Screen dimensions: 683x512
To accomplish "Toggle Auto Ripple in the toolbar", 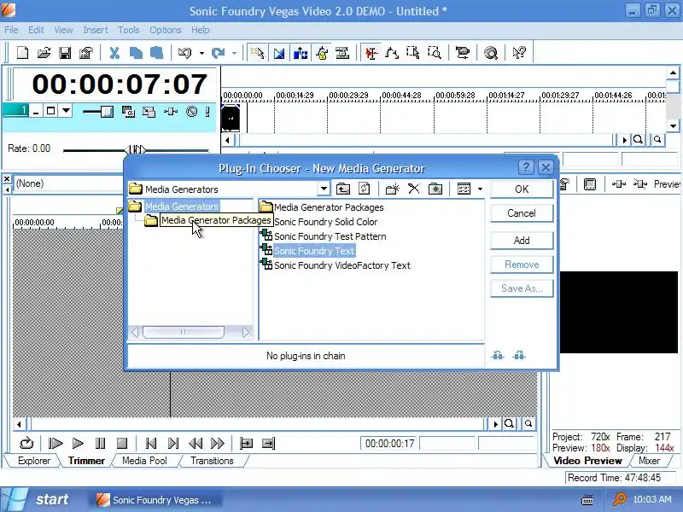I will tap(301, 53).
